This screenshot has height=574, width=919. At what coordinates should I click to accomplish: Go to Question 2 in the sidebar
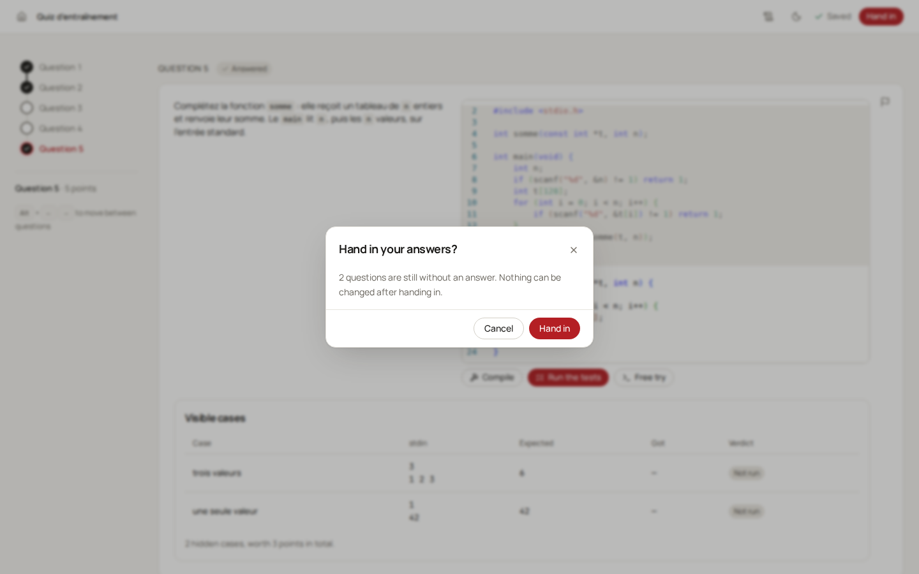coord(51,87)
